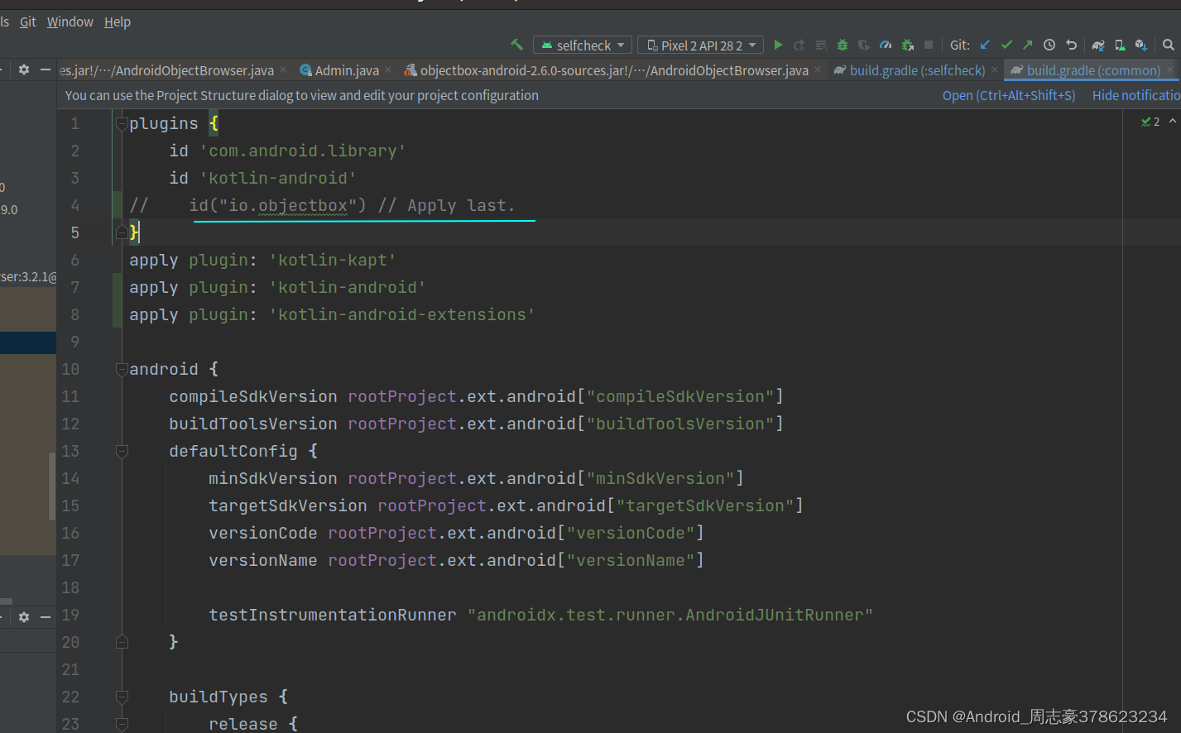1181x733 pixels.
Task: Close the objectbox-android-2.6.0-sources AndroidObjectBrowser.java tab
Action: [818, 70]
